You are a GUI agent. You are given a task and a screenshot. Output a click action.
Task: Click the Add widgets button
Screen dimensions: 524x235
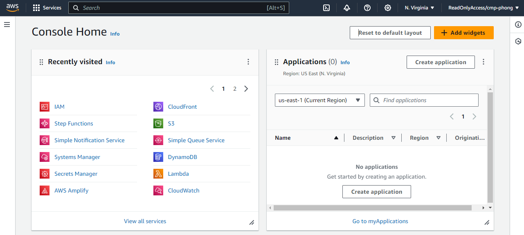click(x=463, y=33)
